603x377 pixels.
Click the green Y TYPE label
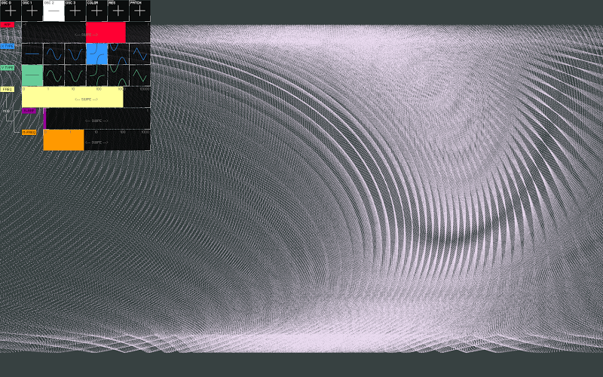click(x=8, y=68)
